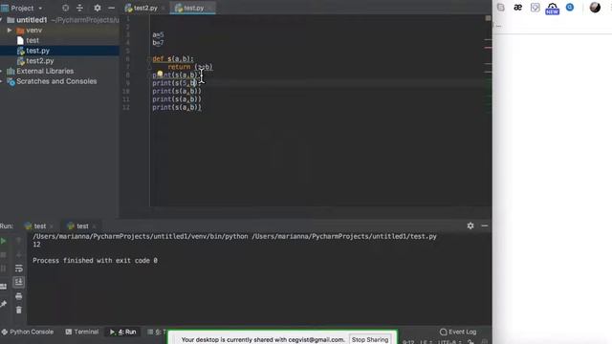Click the green Rerun play button
Screen dimensions: 612x344
point(3,241)
